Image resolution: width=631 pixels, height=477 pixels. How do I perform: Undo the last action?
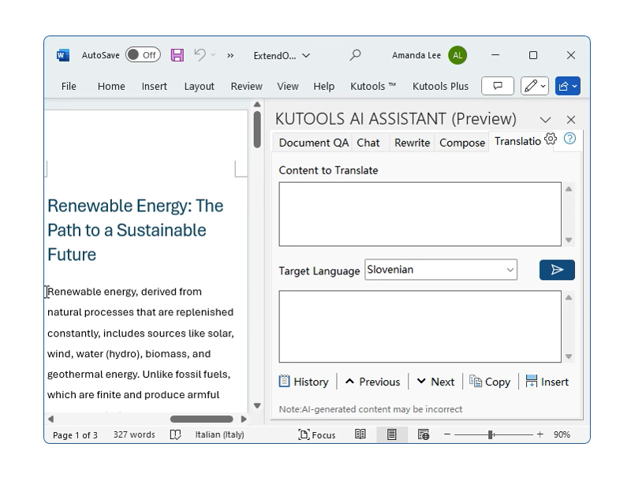click(200, 54)
